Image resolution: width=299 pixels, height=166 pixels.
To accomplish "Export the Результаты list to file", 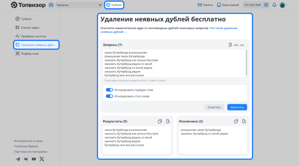I will (168, 121).
